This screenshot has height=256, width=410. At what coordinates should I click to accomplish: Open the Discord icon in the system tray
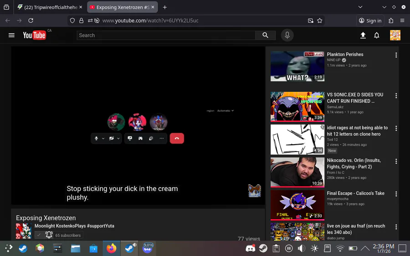point(250,248)
